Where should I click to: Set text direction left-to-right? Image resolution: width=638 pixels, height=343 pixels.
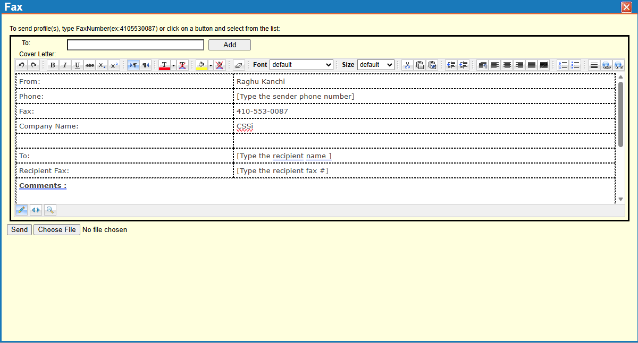pyautogui.click(x=133, y=65)
